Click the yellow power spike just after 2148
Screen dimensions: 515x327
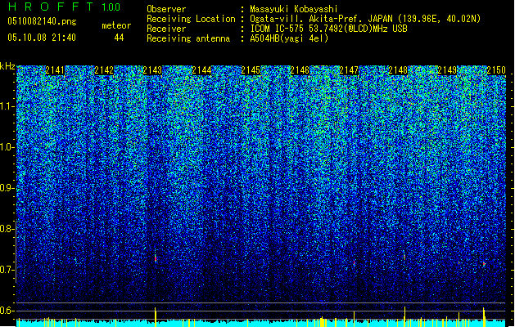click(x=404, y=316)
